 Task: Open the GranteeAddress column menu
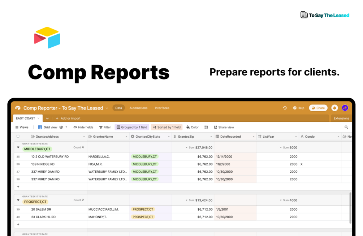(x=84, y=137)
